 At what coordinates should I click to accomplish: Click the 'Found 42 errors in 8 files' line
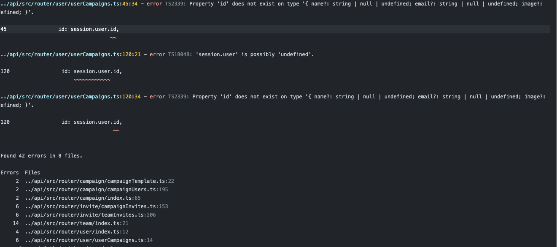(x=41, y=156)
